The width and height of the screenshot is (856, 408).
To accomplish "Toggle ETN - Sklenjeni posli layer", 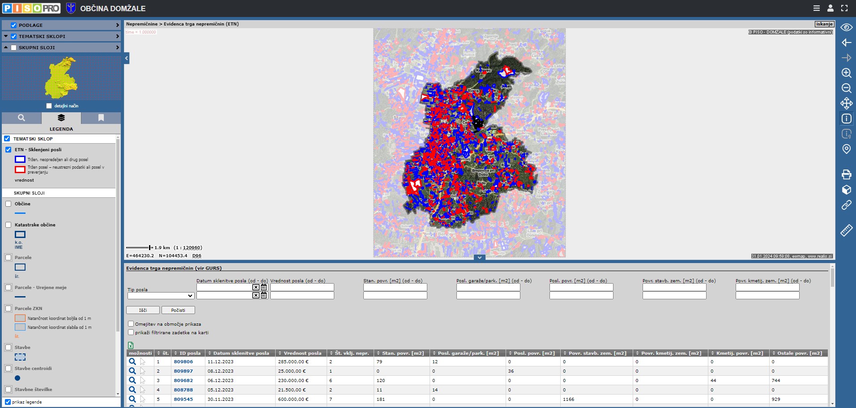I will 9,149.
